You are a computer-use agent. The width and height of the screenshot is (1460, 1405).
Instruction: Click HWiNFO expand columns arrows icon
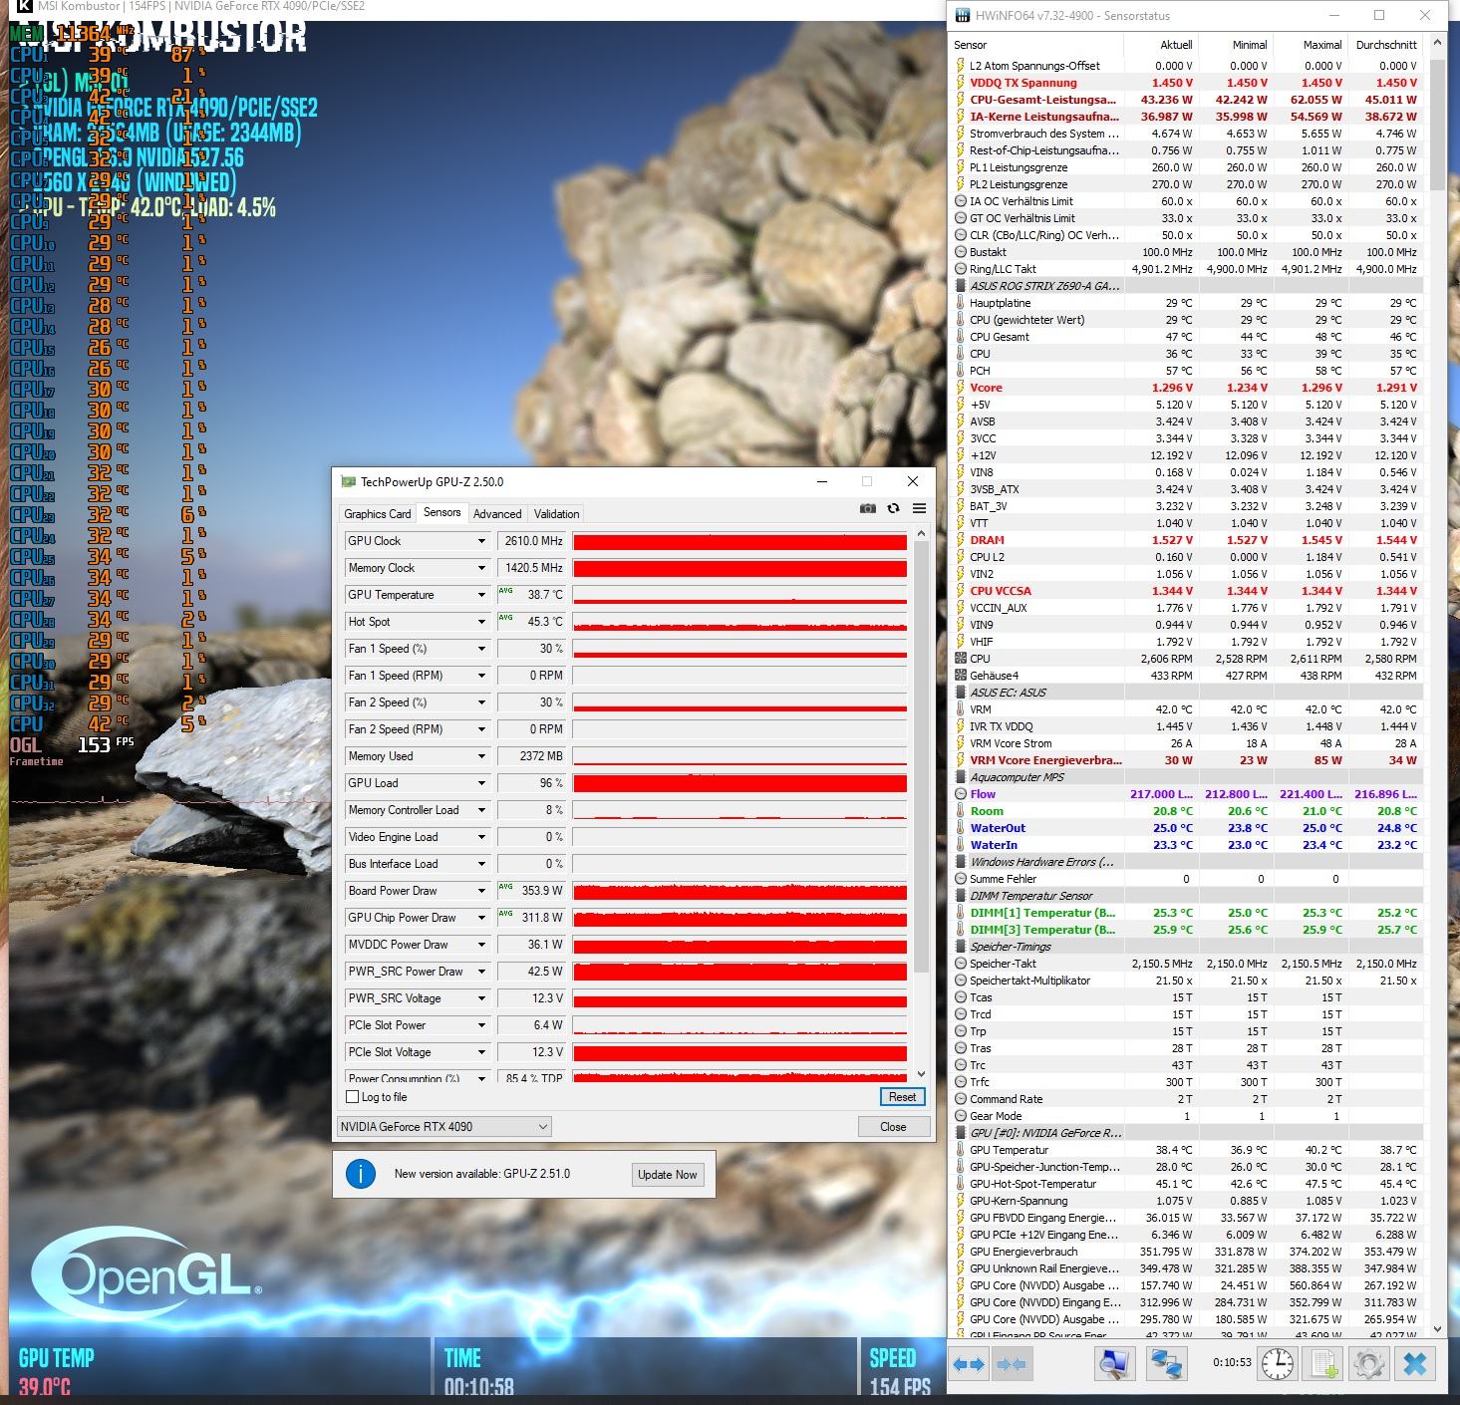(x=969, y=1363)
